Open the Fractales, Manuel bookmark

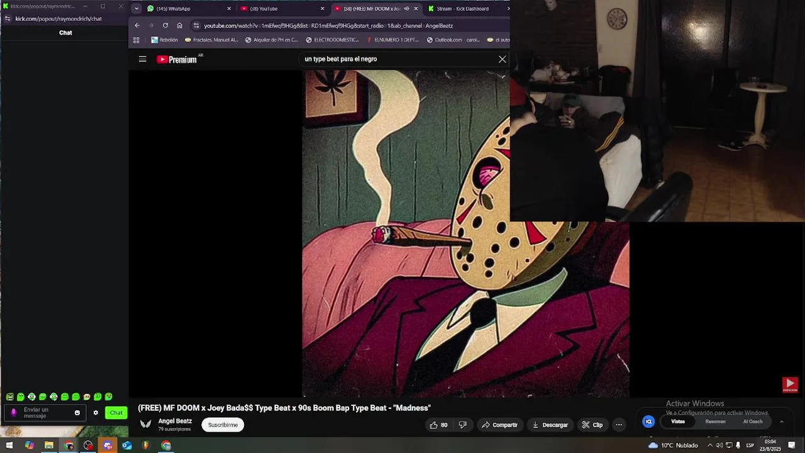tap(211, 40)
